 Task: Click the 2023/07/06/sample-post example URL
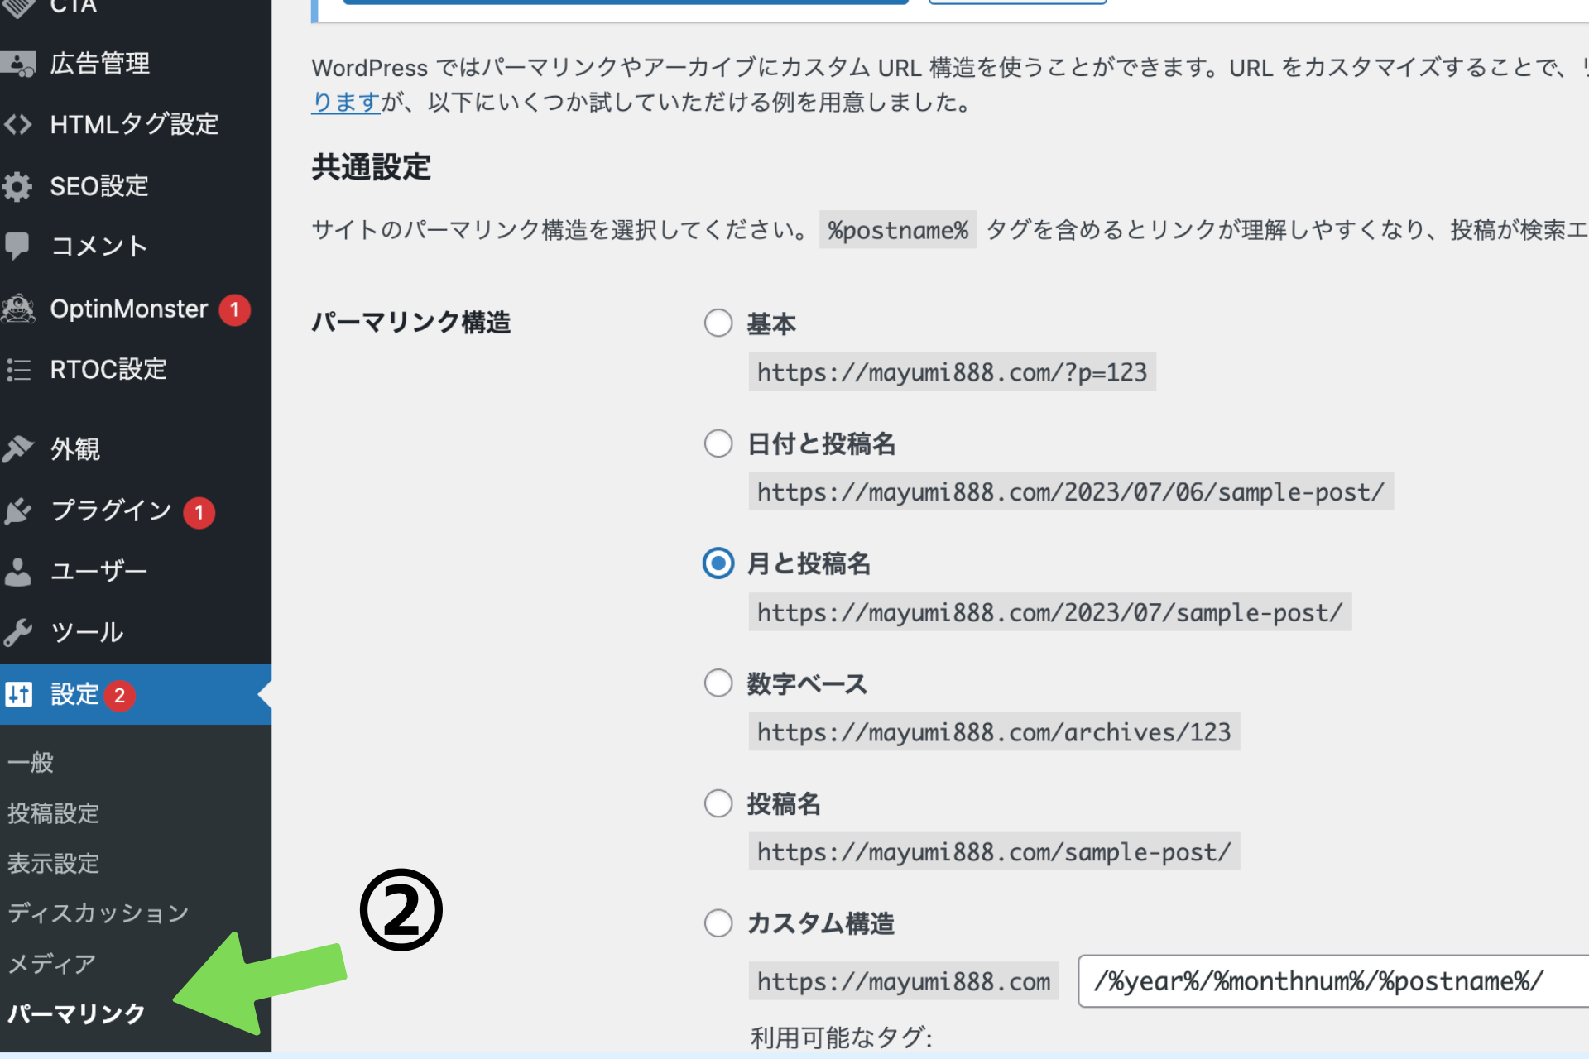1071,492
